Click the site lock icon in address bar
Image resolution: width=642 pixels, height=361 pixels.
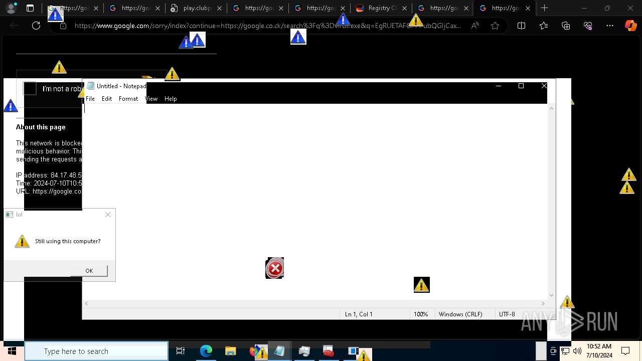pyautogui.click(x=63, y=26)
